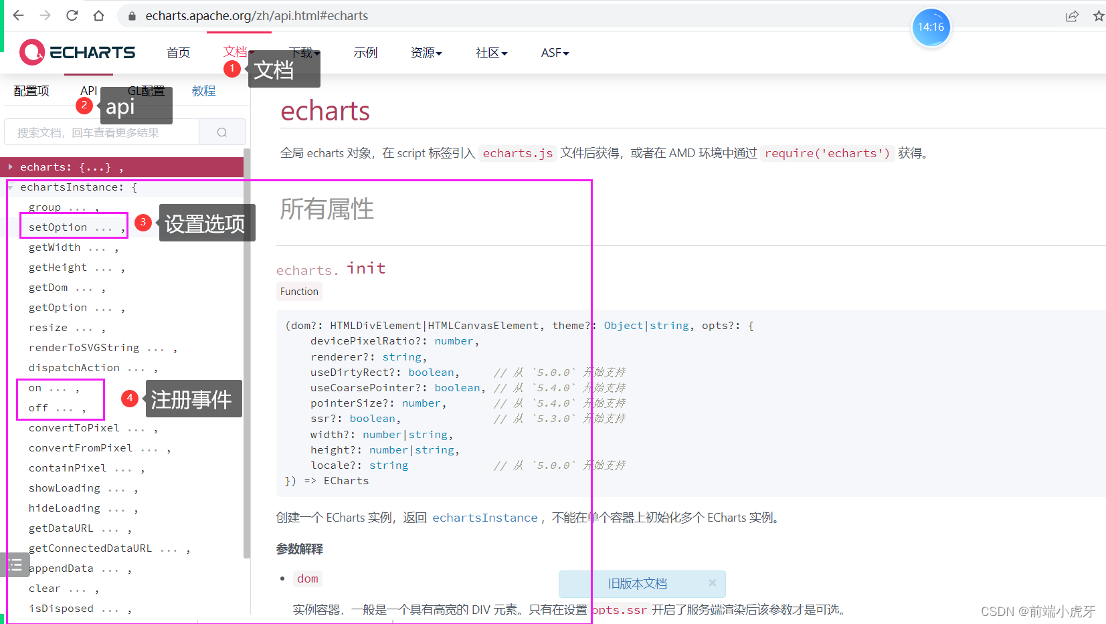The image size is (1106, 624).
Task: Click the address bar URL
Action: click(257, 15)
